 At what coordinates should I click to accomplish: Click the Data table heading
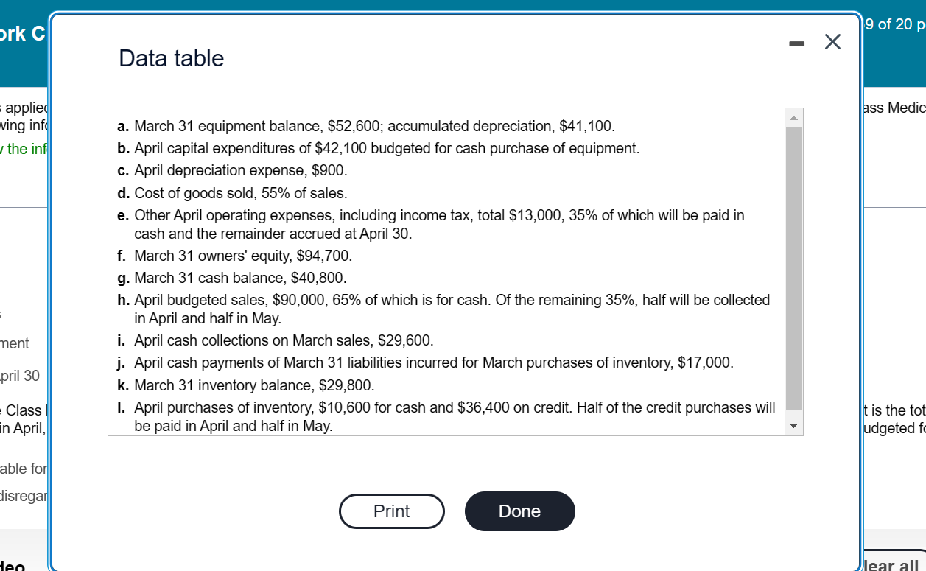(172, 58)
